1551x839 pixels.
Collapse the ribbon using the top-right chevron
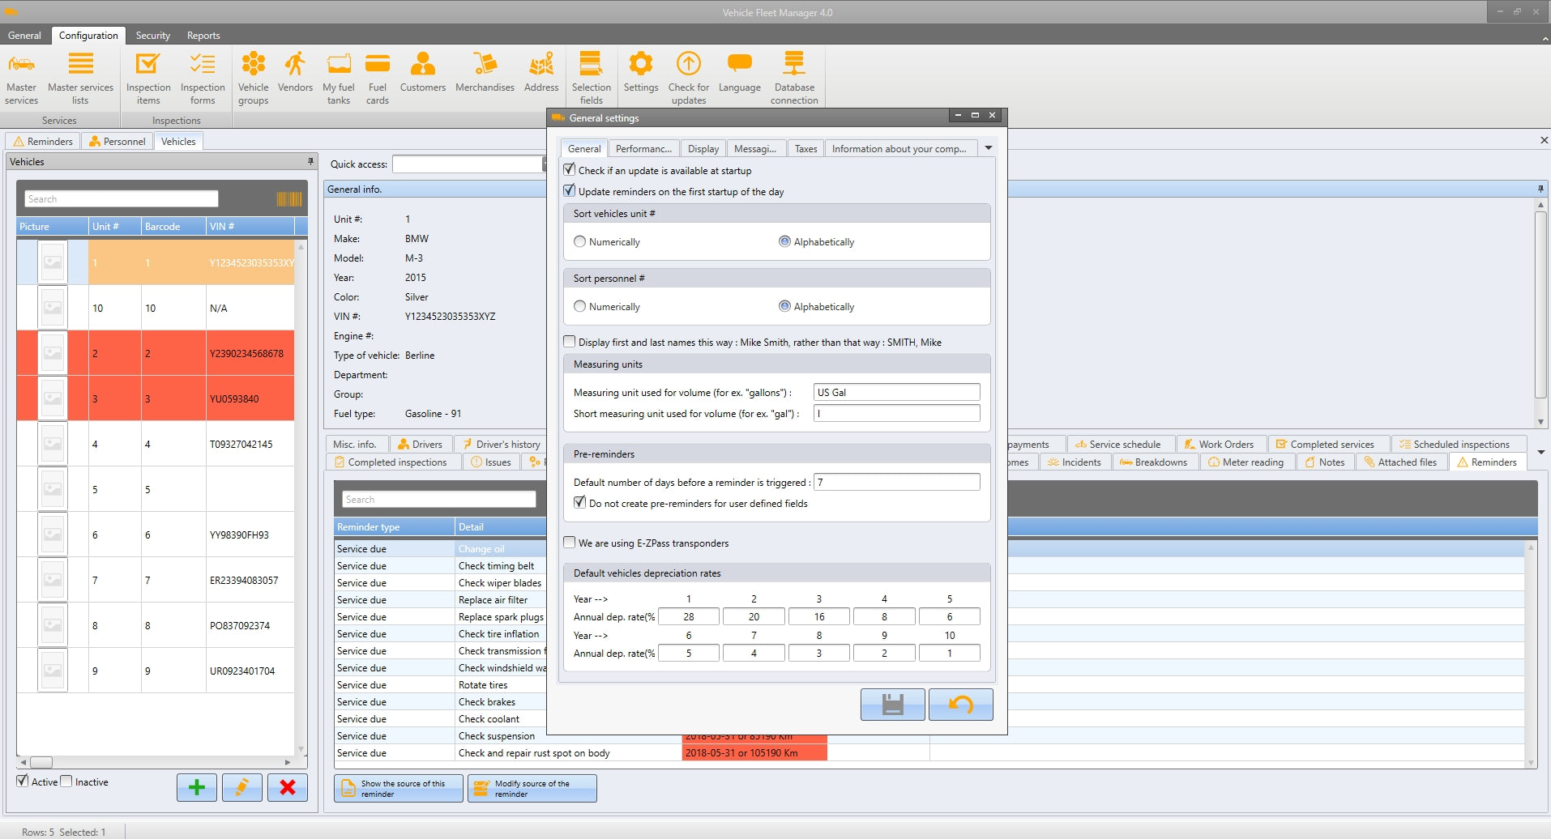click(1545, 38)
